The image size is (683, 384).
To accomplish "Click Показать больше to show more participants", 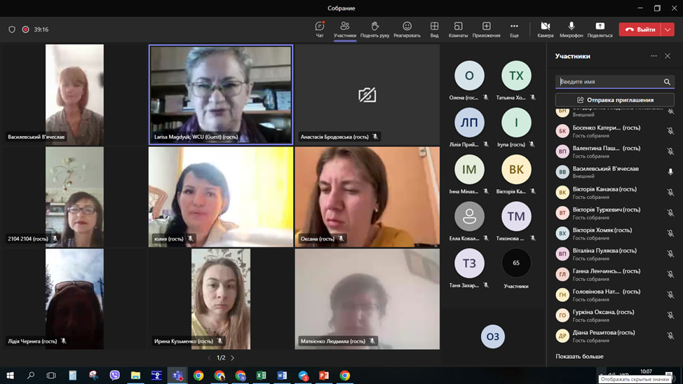I will tap(579, 356).
